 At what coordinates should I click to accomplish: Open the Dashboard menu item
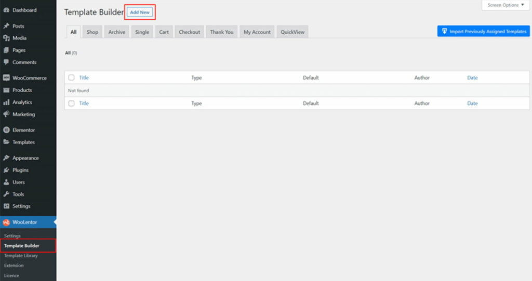click(28, 10)
